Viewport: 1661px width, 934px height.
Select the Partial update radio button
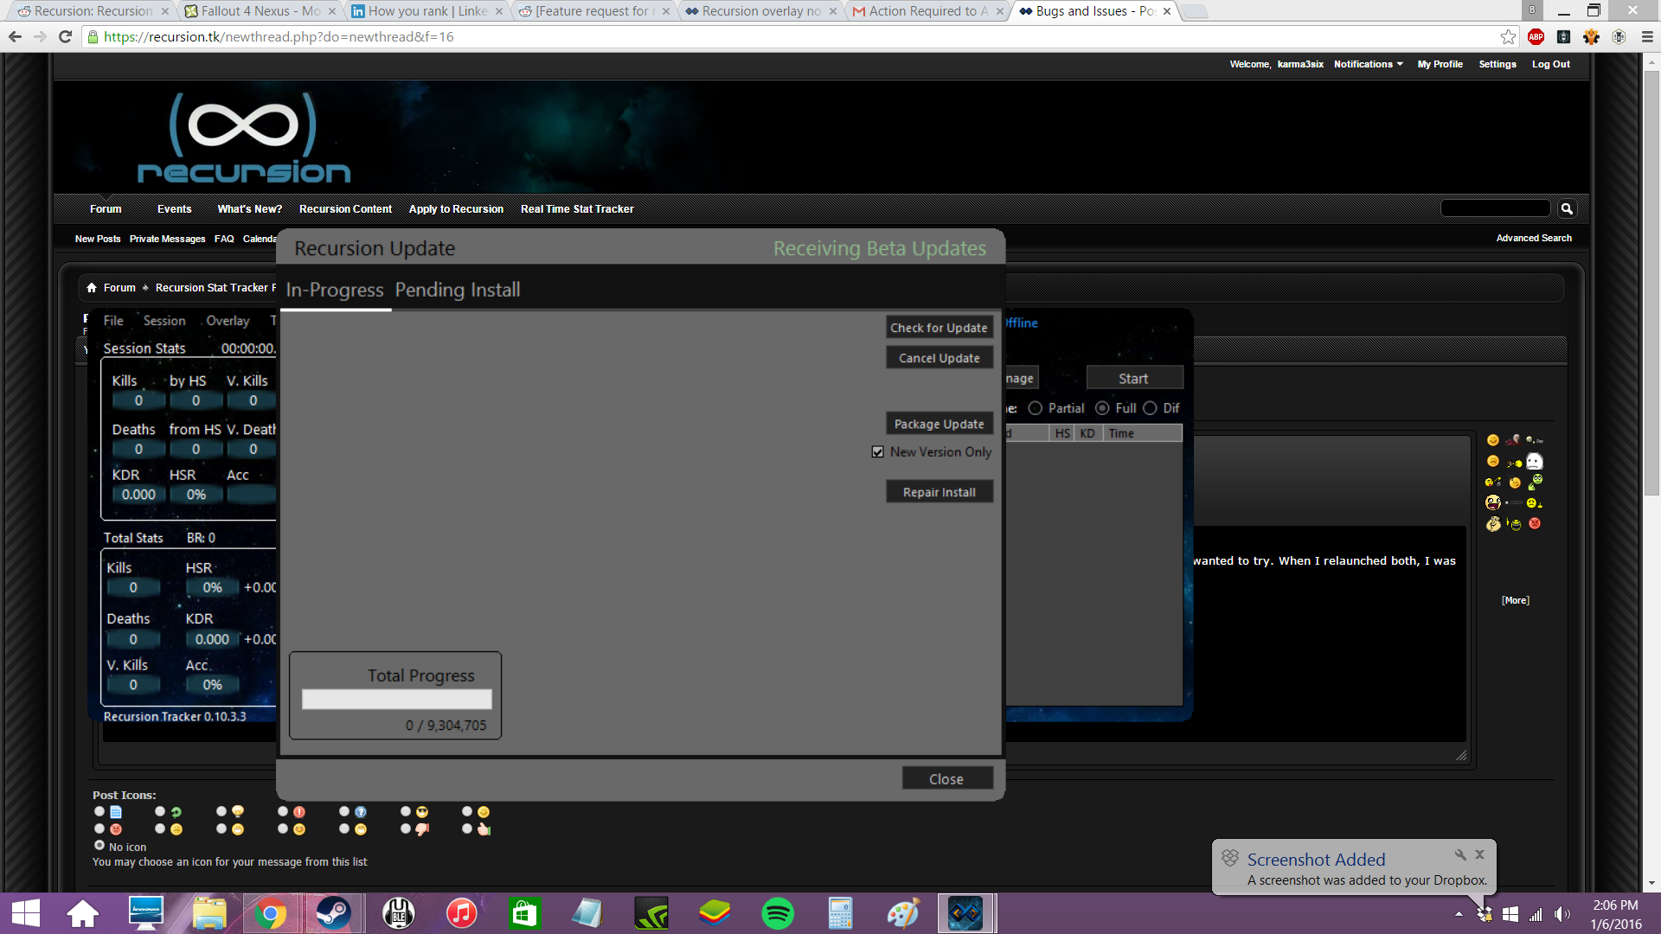pyautogui.click(x=1035, y=407)
